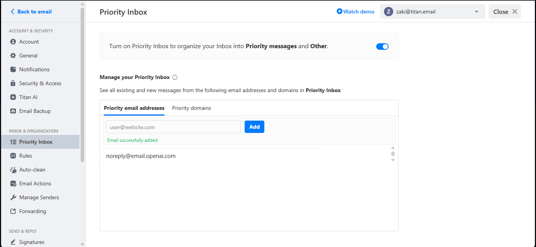Click the blue Add button

(254, 127)
